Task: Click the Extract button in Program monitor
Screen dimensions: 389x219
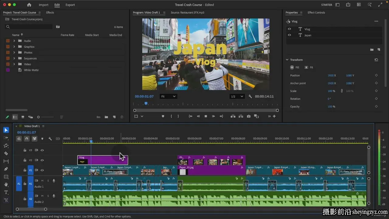Action: (x=241, y=116)
